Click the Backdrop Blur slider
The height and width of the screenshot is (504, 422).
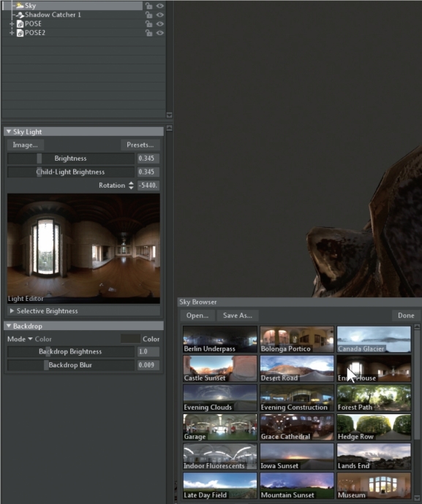point(70,365)
